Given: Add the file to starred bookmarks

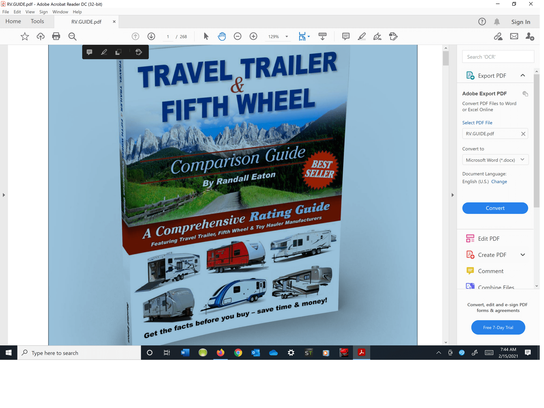Looking at the screenshot, I should point(25,37).
